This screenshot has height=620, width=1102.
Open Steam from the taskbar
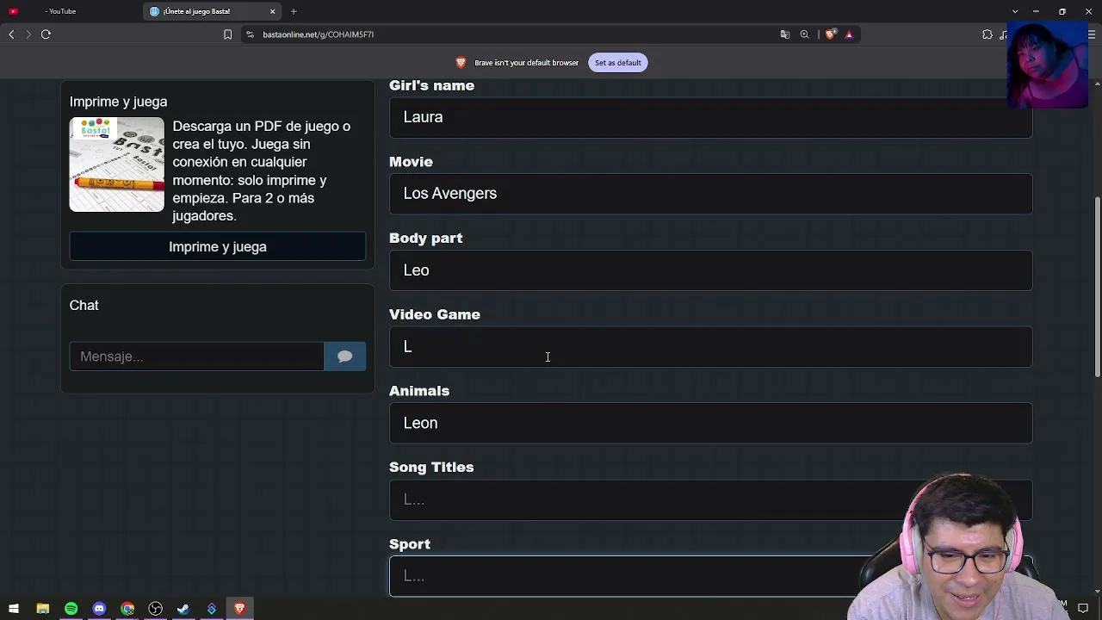click(183, 609)
